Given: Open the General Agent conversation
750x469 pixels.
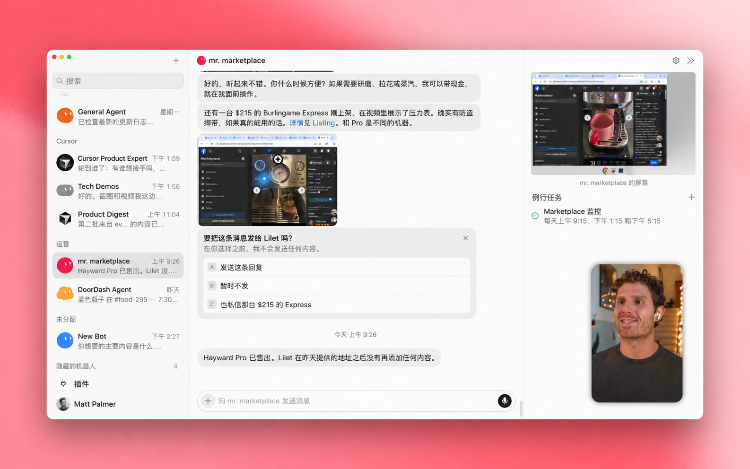Looking at the screenshot, I should [x=118, y=116].
